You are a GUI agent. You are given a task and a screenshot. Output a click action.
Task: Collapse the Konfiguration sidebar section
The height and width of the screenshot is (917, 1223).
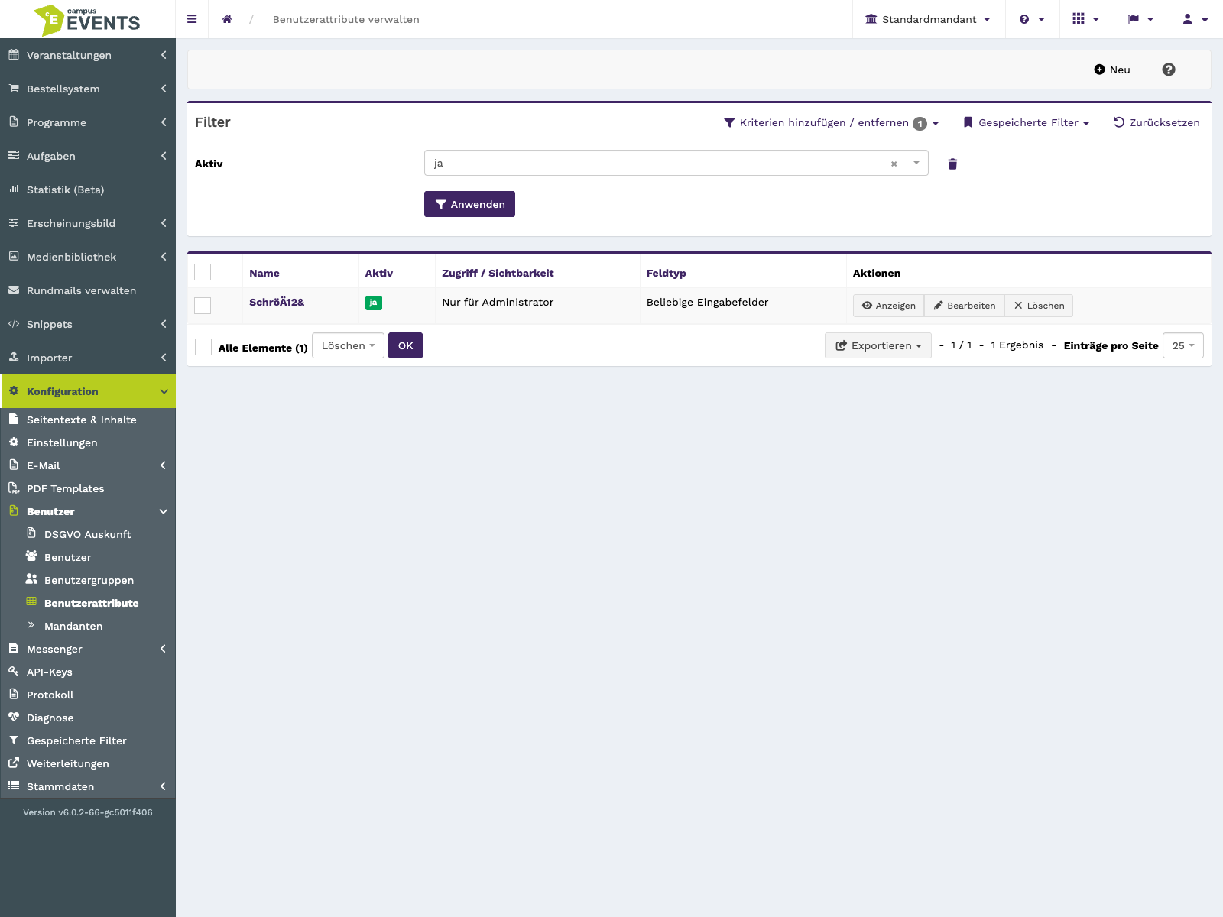pos(88,391)
